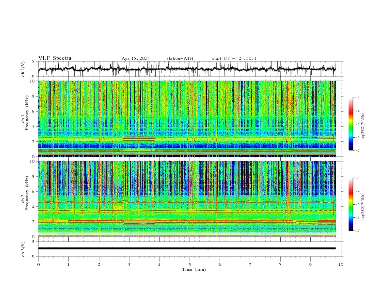This screenshot has width=384, height=297.
Task: Click the ch.2 spectrogram panel
Action: [187, 199]
